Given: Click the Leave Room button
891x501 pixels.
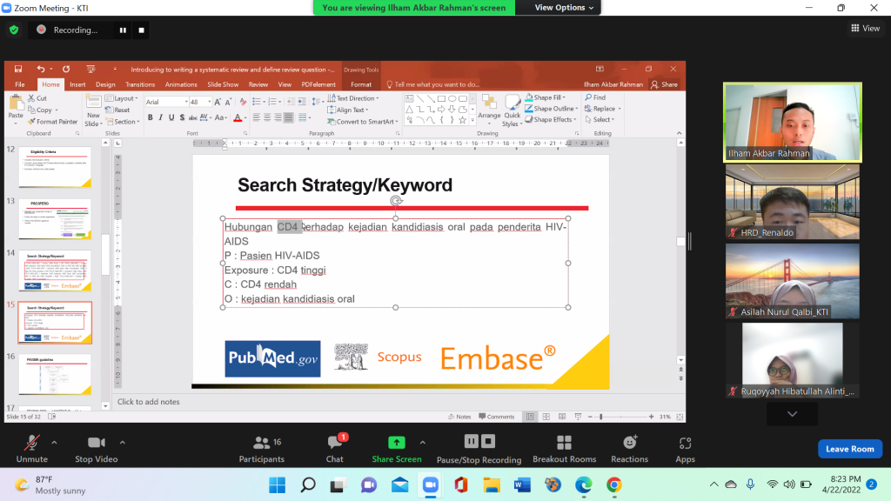Looking at the screenshot, I should click(849, 449).
